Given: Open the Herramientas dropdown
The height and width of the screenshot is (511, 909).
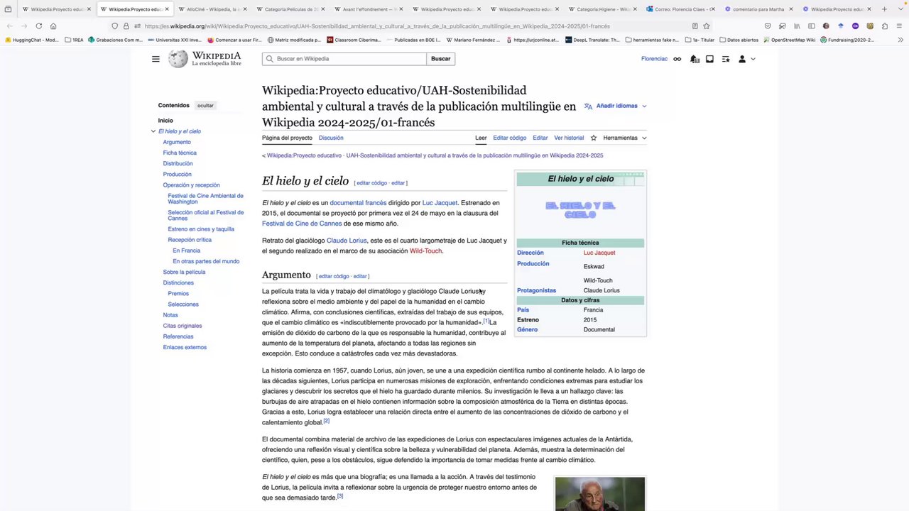Looking at the screenshot, I should tap(624, 138).
